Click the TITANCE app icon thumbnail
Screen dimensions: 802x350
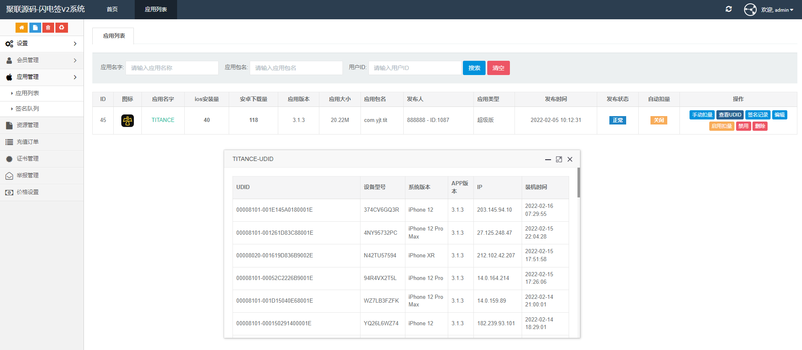pyautogui.click(x=128, y=121)
